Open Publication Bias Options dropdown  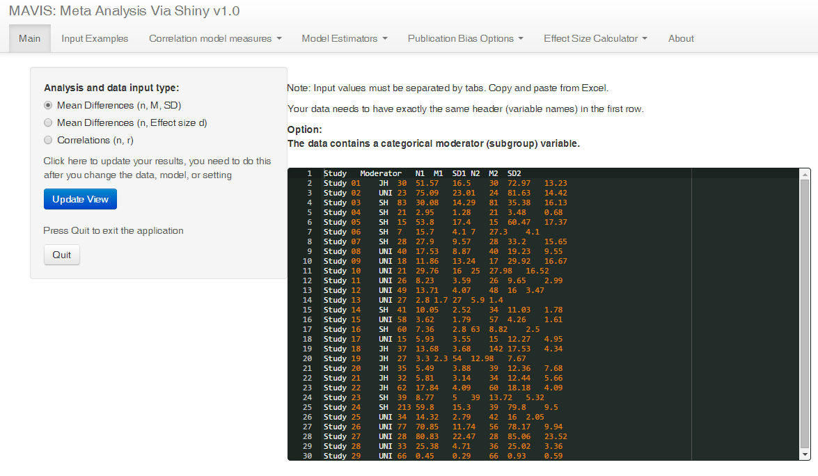(x=465, y=38)
